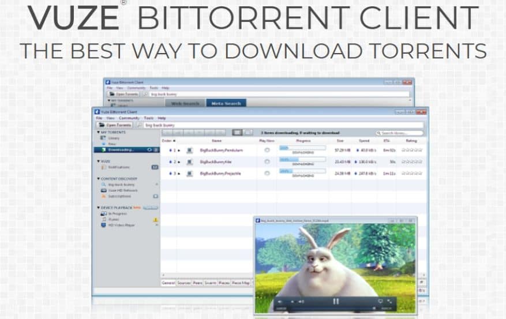506x319 pixels.
Task: Open the Tools menu
Action: [x=148, y=118]
